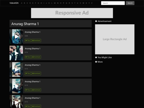Select letter A in alphabet navigation

click(x=22, y=3)
